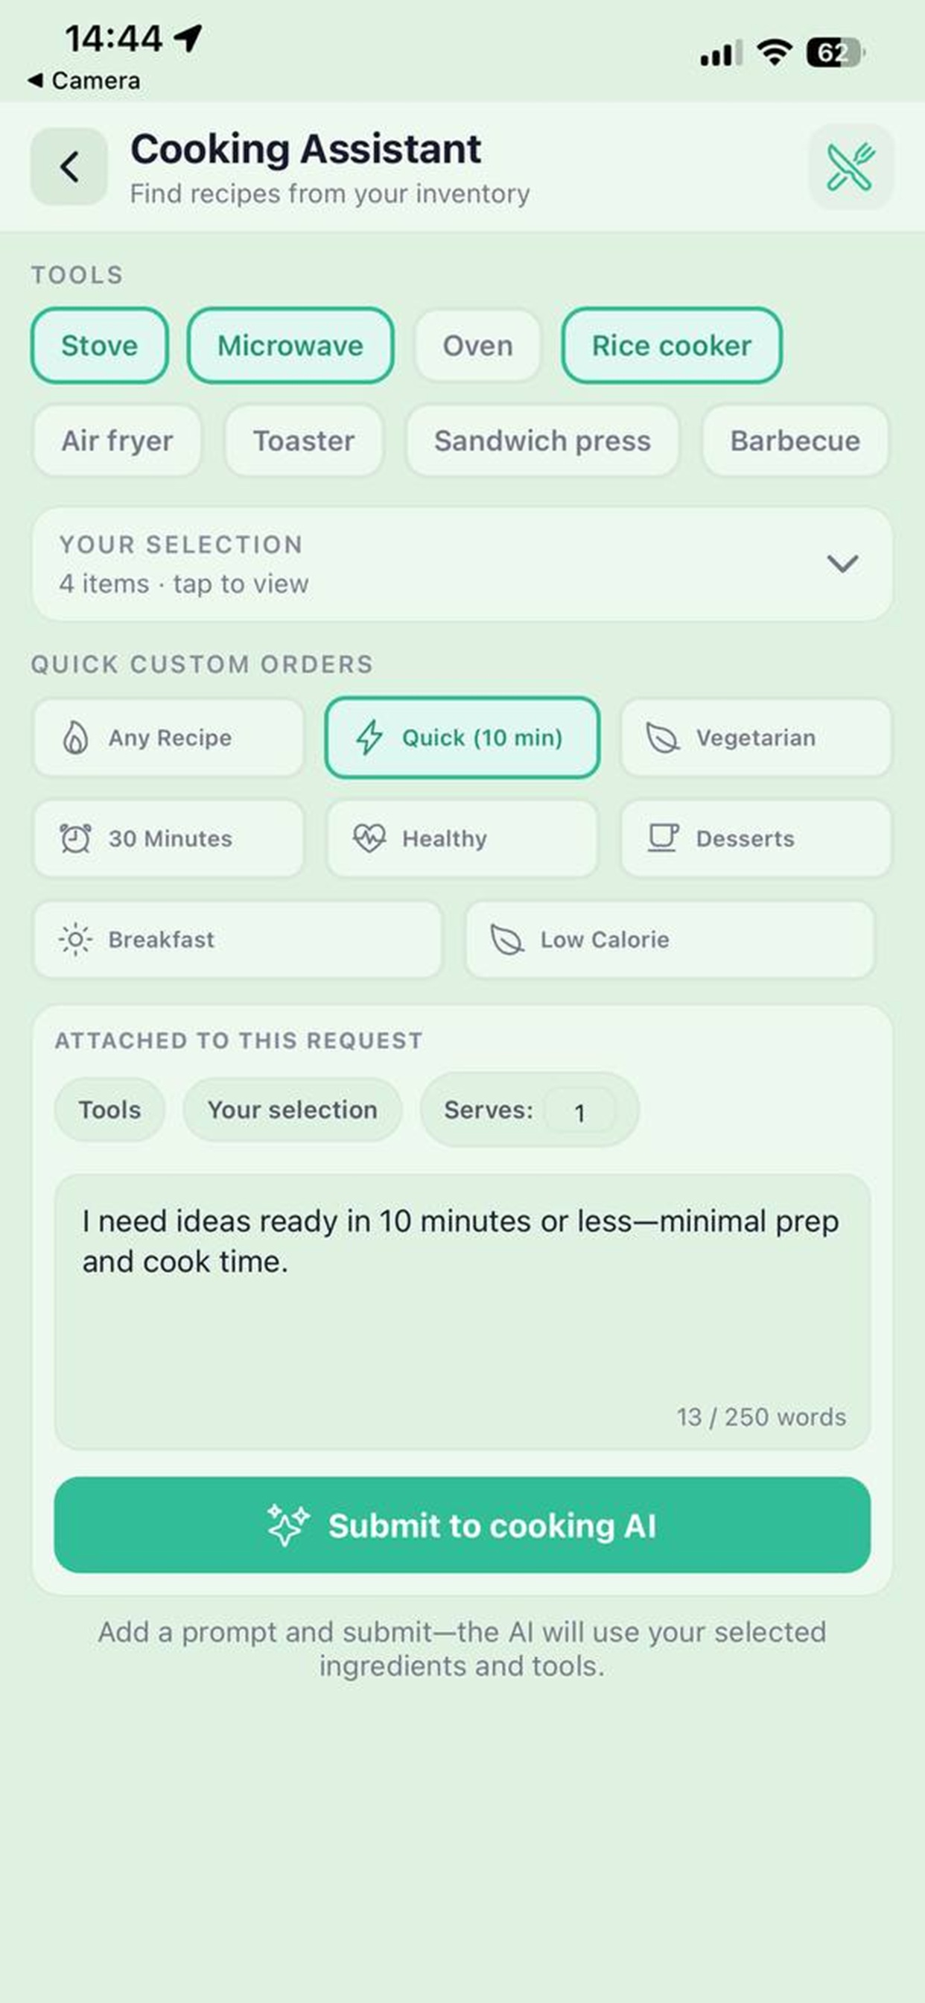The image size is (925, 2003).
Task: Return to Camera app via status bar
Action: [x=85, y=80]
